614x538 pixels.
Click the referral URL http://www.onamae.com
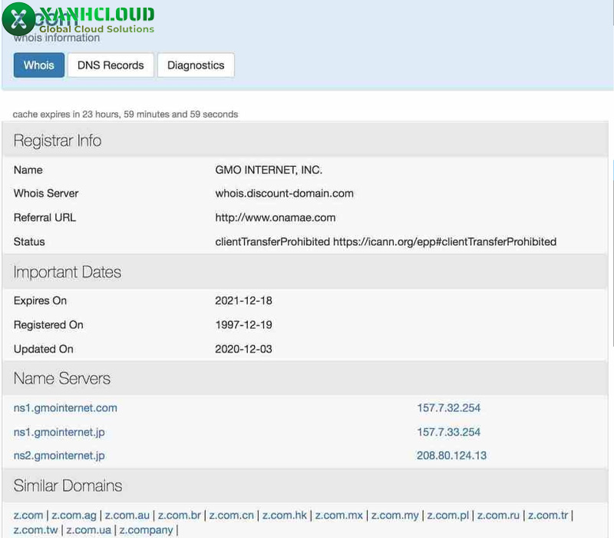coord(276,218)
